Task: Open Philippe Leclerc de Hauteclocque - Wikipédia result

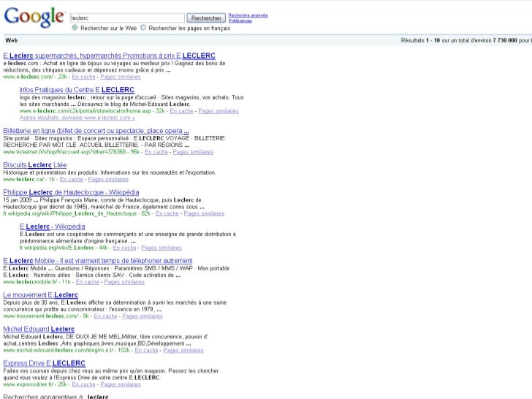Action: 72,192
